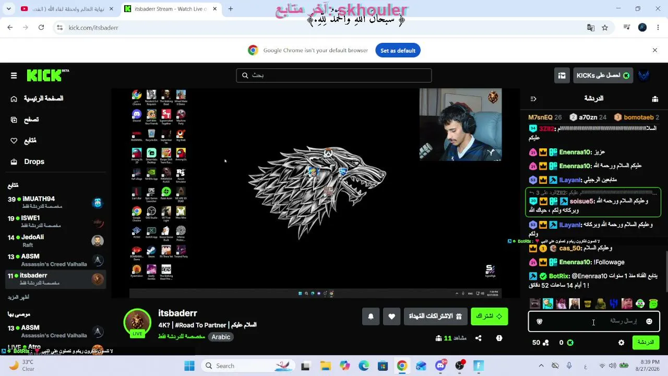
Task: Open the taskbar weather widget 33°C Clear
Action: click(x=22, y=366)
